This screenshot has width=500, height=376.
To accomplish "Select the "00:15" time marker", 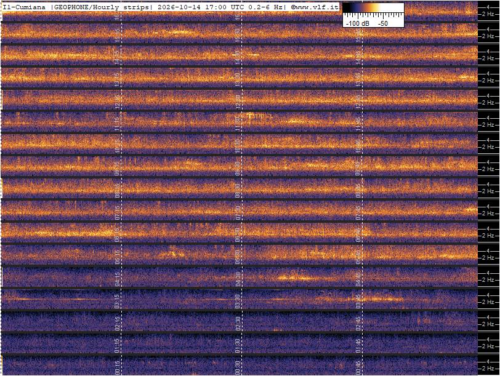I will 117,368.
